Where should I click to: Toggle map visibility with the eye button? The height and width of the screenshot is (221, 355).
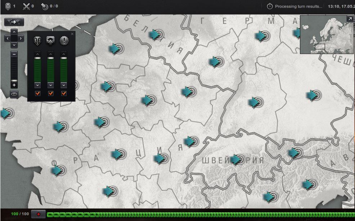pyautogui.click(x=14, y=94)
